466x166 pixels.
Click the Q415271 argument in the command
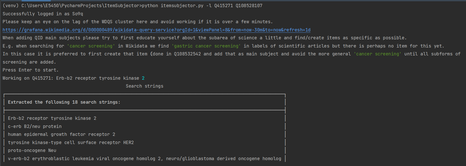[x=223, y=6]
